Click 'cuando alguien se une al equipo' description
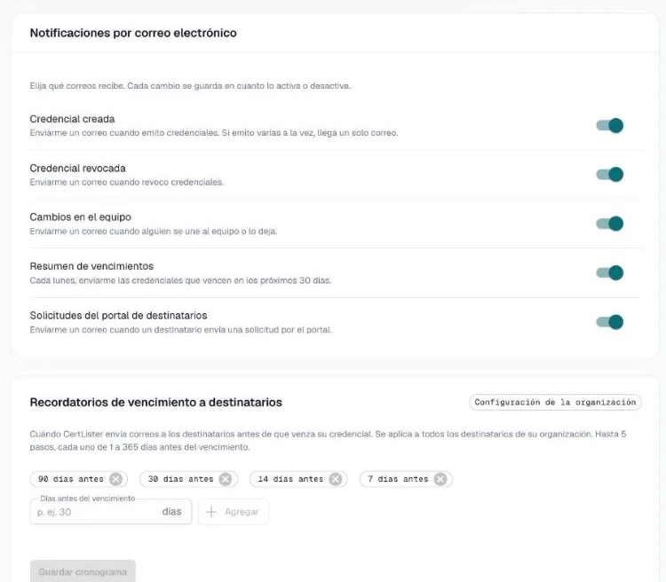The width and height of the screenshot is (666, 582). click(154, 232)
